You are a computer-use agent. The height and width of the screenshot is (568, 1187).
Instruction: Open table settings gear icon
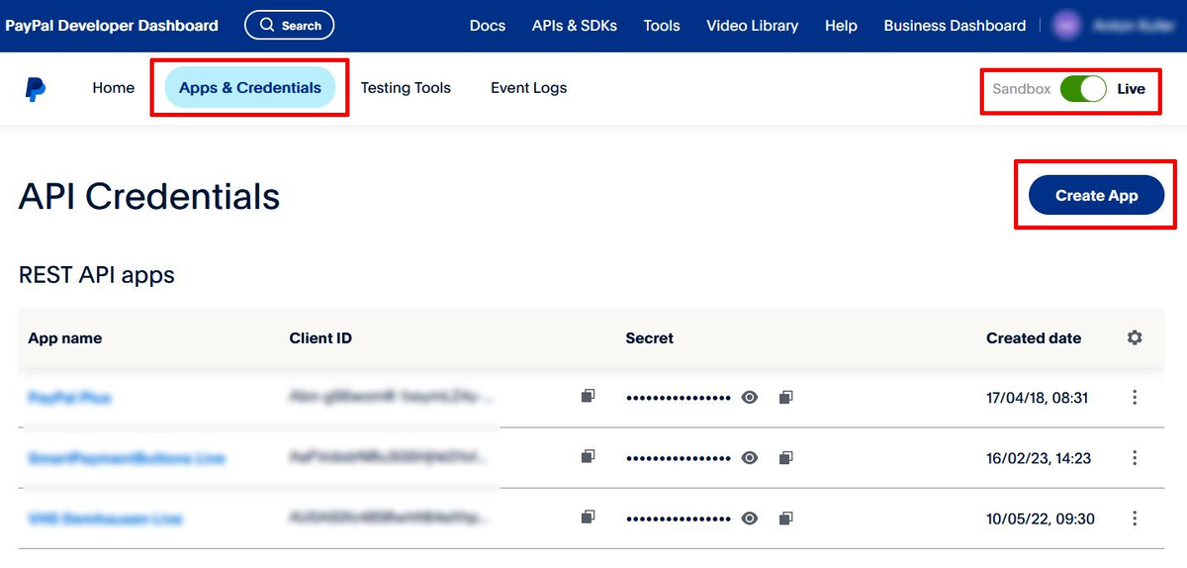[1135, 337]
